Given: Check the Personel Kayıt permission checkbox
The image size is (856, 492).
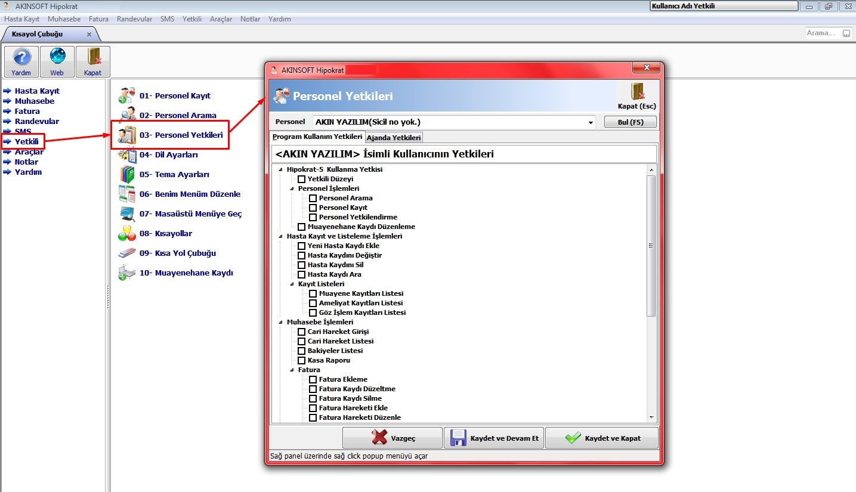Looking at the screenshot, I should (313, 208).
